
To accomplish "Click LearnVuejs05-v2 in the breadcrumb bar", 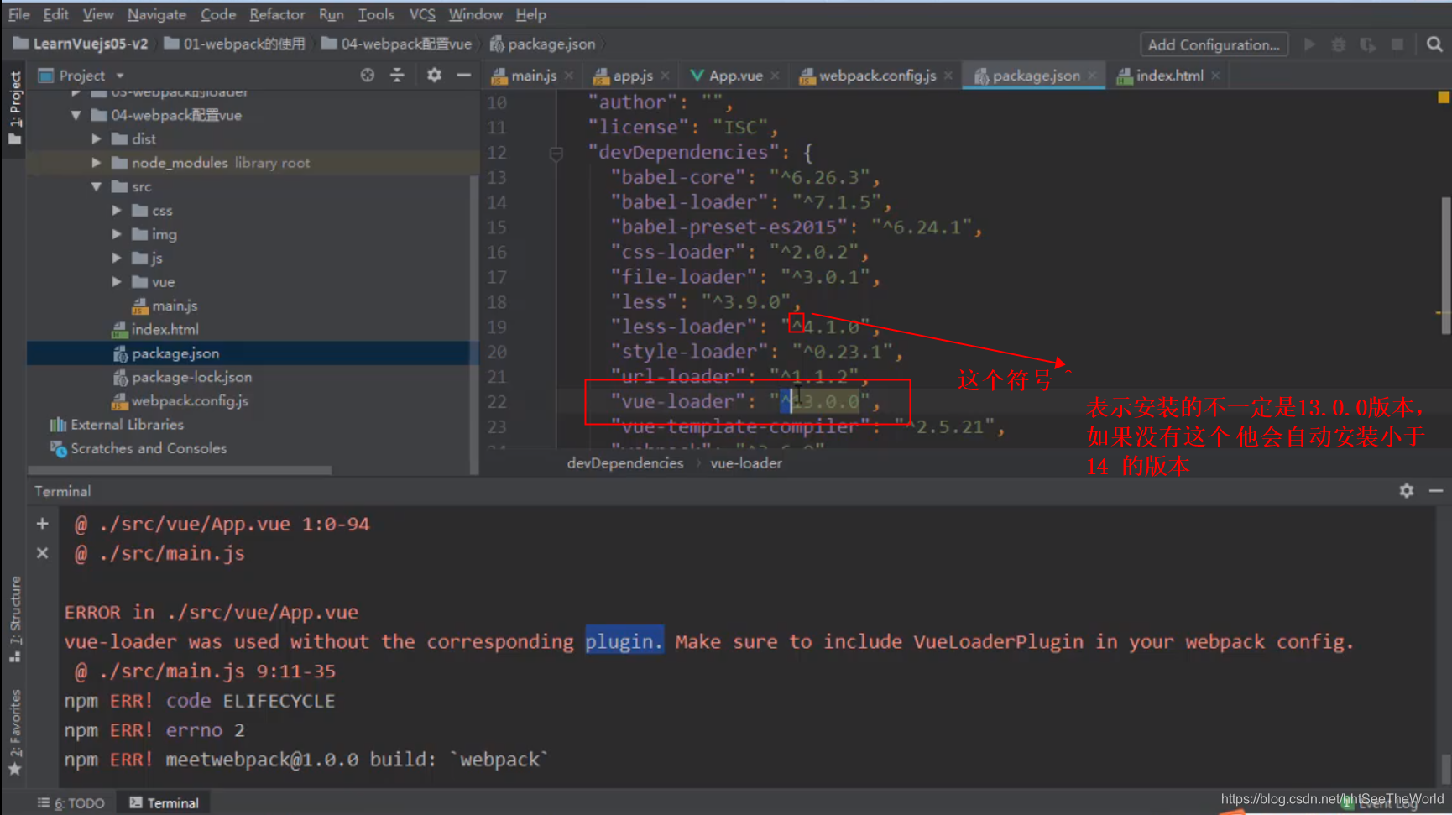I will pyautogui.click(x=81, y=44).
